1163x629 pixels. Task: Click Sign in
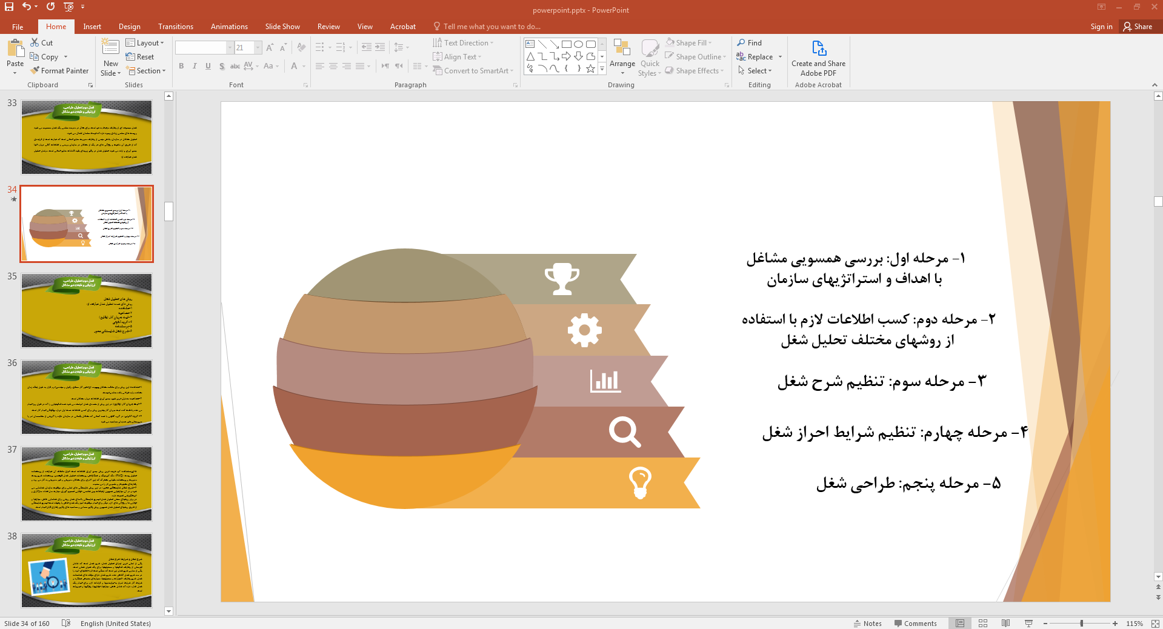1101,27
